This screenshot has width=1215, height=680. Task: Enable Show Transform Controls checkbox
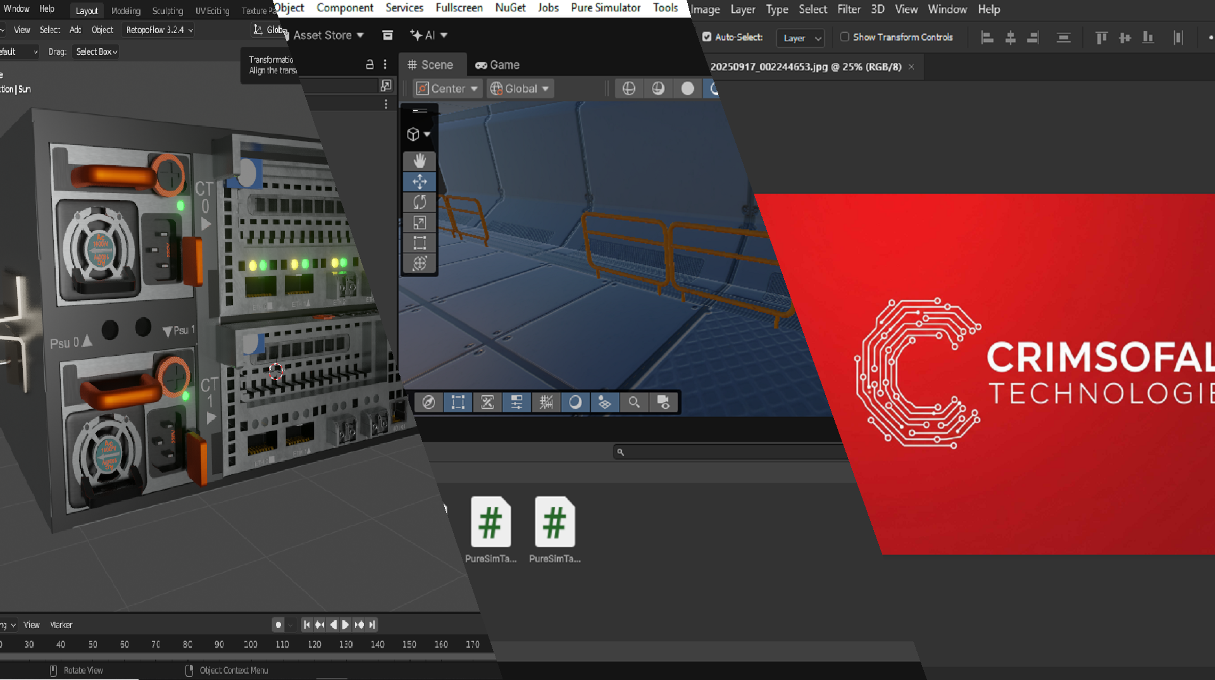(844, 37)
